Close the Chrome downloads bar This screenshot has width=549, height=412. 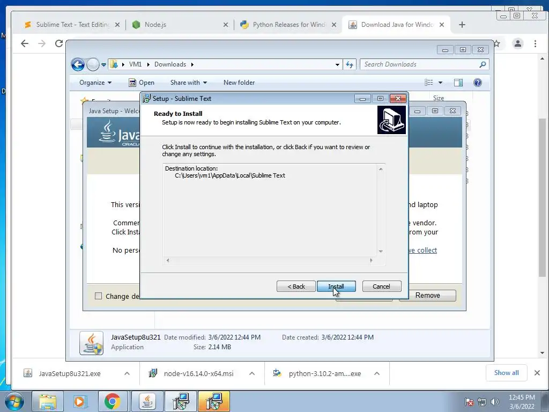tap(537, 373)
